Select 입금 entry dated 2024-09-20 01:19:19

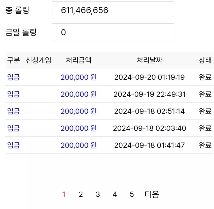click(x=14, y=77)
